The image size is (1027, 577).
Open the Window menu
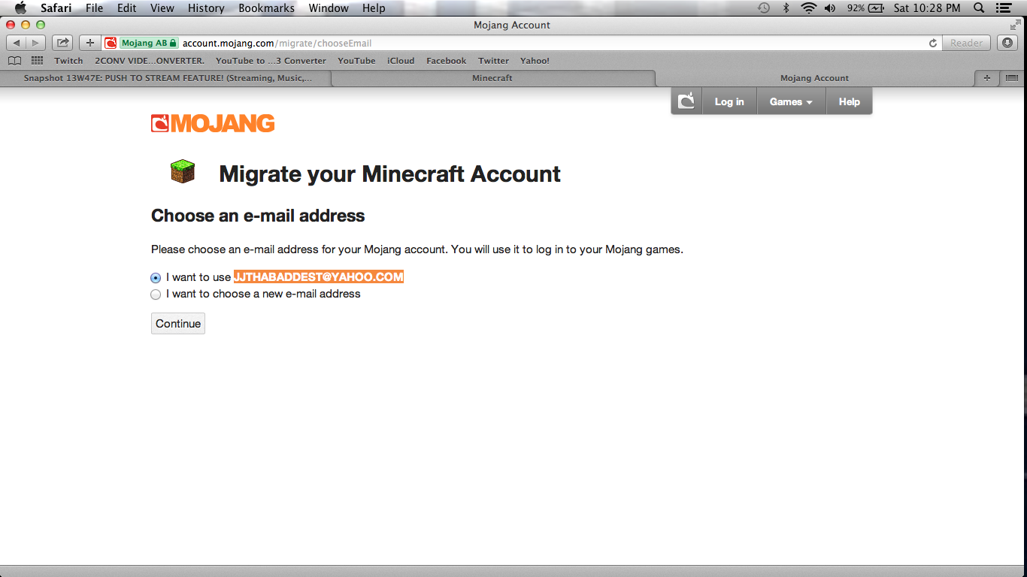tap(329, 8)
